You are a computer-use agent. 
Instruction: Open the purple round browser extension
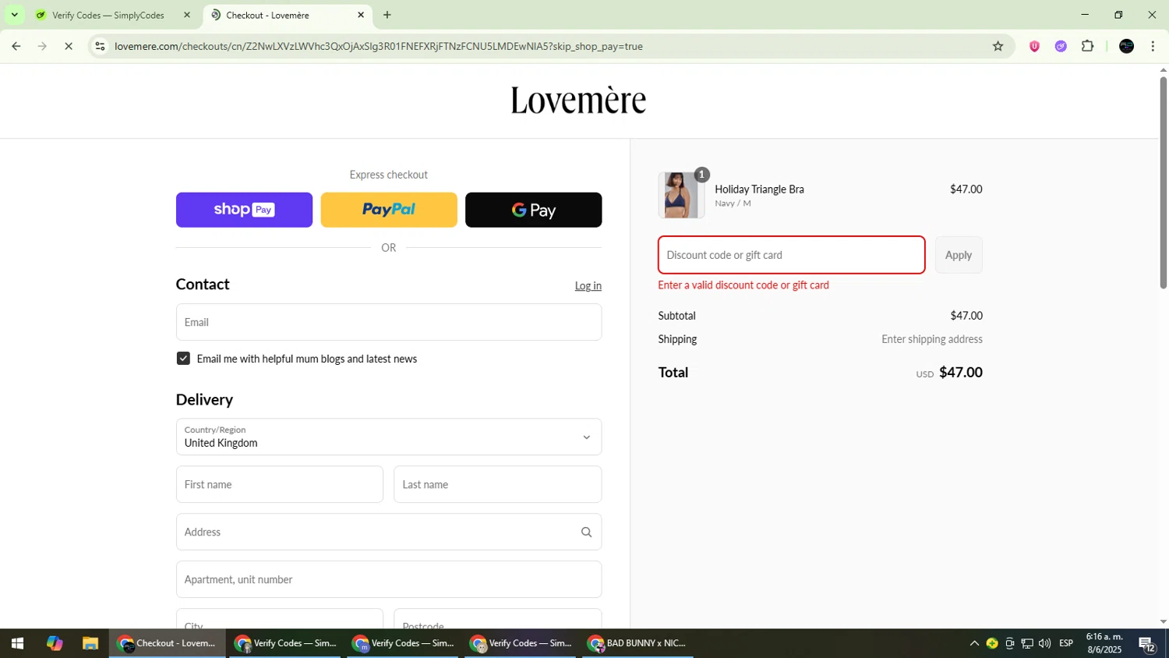(x=1061, y=47)
